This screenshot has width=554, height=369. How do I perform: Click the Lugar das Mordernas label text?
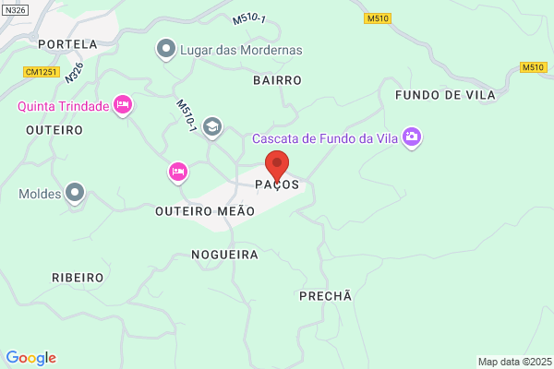point(241,50)
